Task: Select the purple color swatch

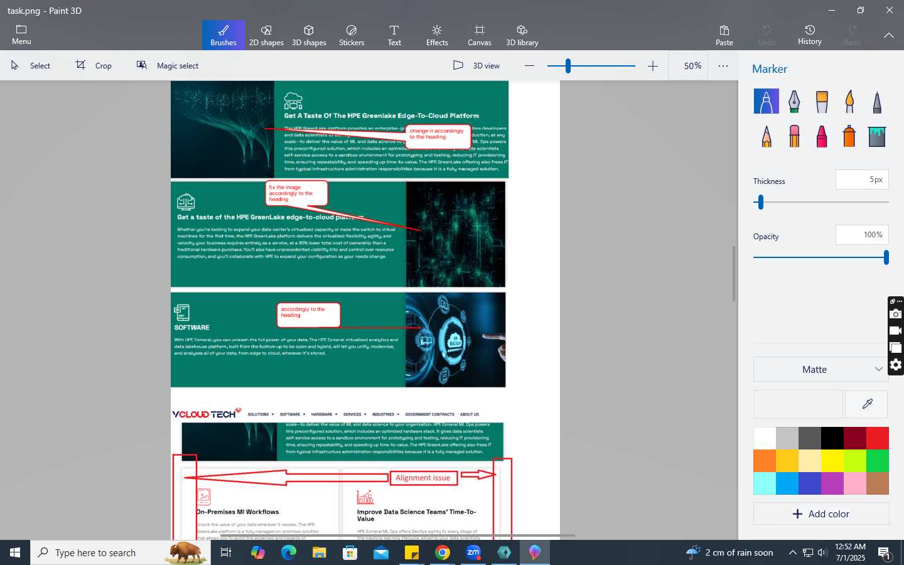Action: point(832,483)
